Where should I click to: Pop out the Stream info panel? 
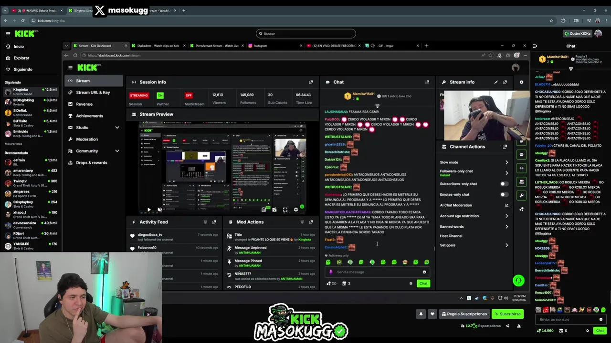click(x=505, y=82)
